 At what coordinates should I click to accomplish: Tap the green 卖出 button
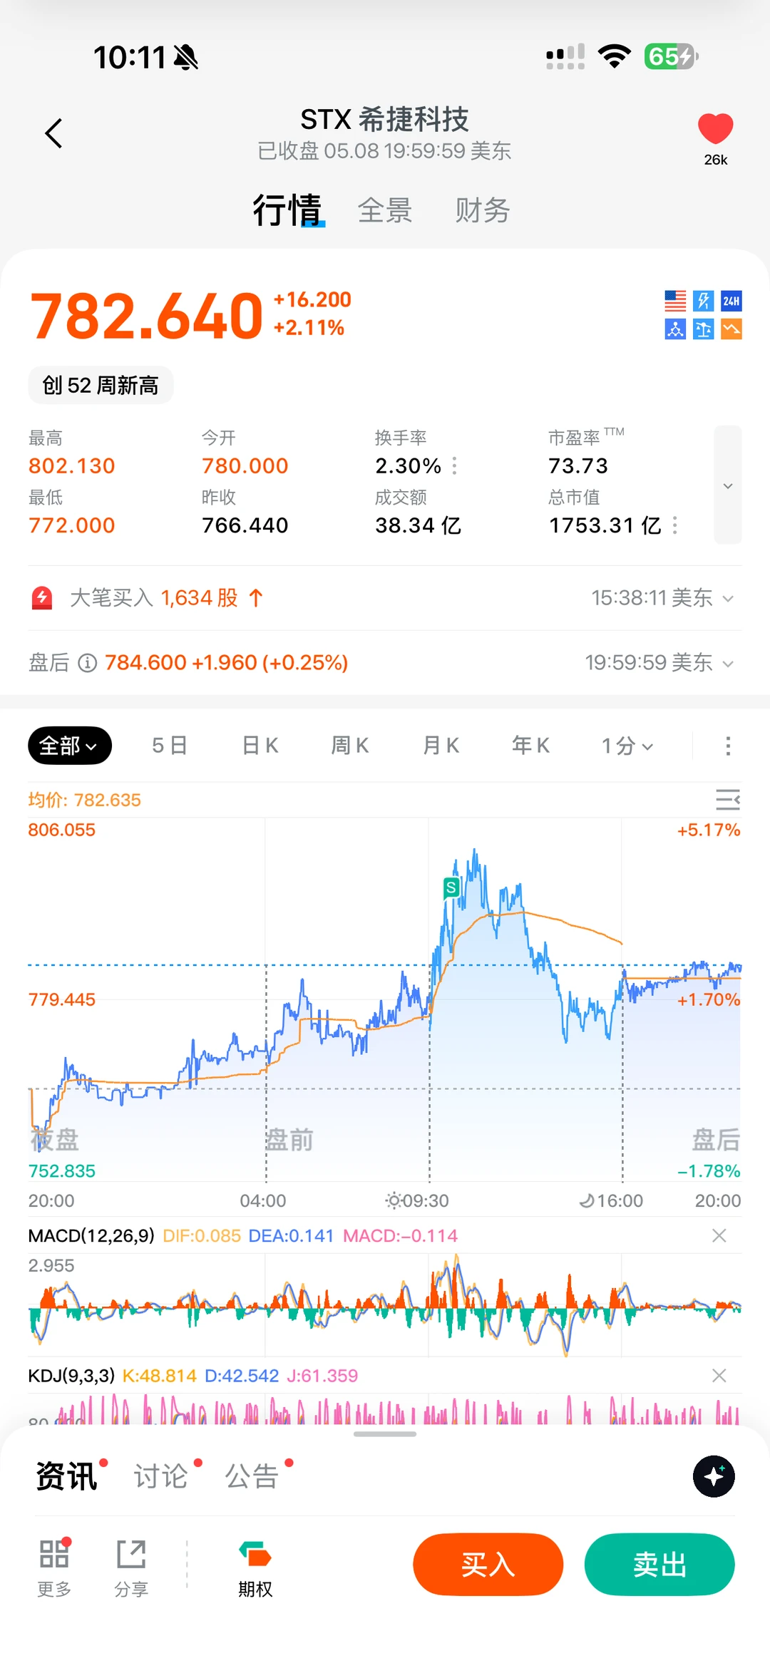[659, 1565]
